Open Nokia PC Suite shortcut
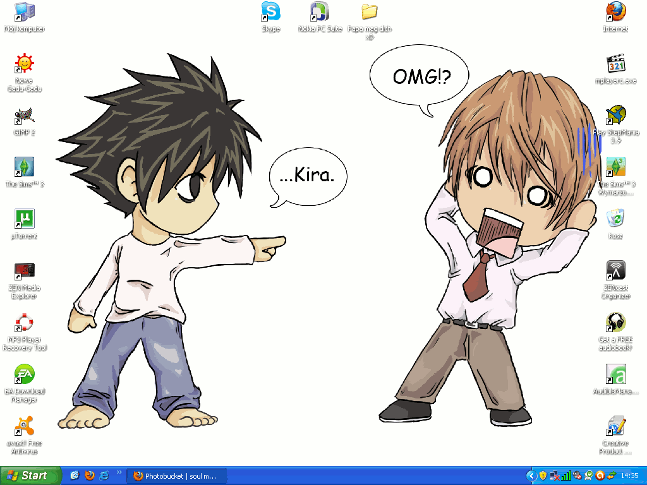Screen dimensions: 647x485 click(320, 11)
